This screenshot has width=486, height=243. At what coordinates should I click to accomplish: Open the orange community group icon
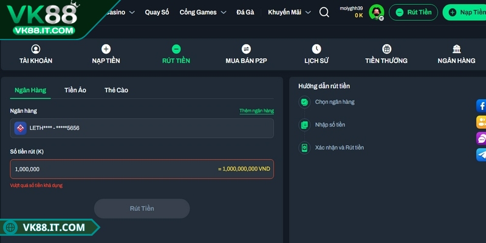(x=481, y=122)
